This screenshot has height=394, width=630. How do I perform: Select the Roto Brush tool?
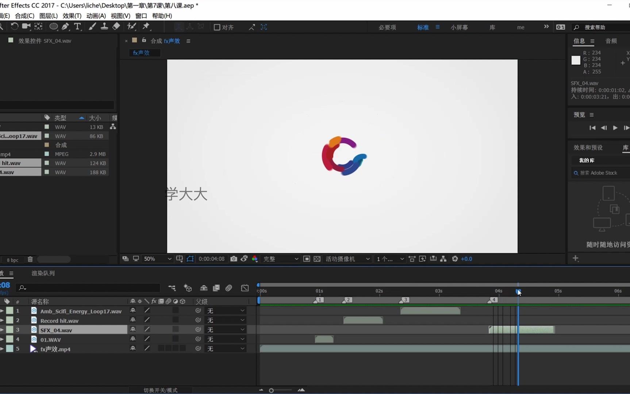pos(131,26)
